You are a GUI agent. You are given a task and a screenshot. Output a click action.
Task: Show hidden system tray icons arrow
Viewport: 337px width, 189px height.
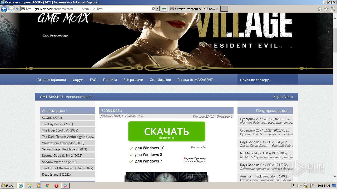pyautogui.click(x=294, y=186)
